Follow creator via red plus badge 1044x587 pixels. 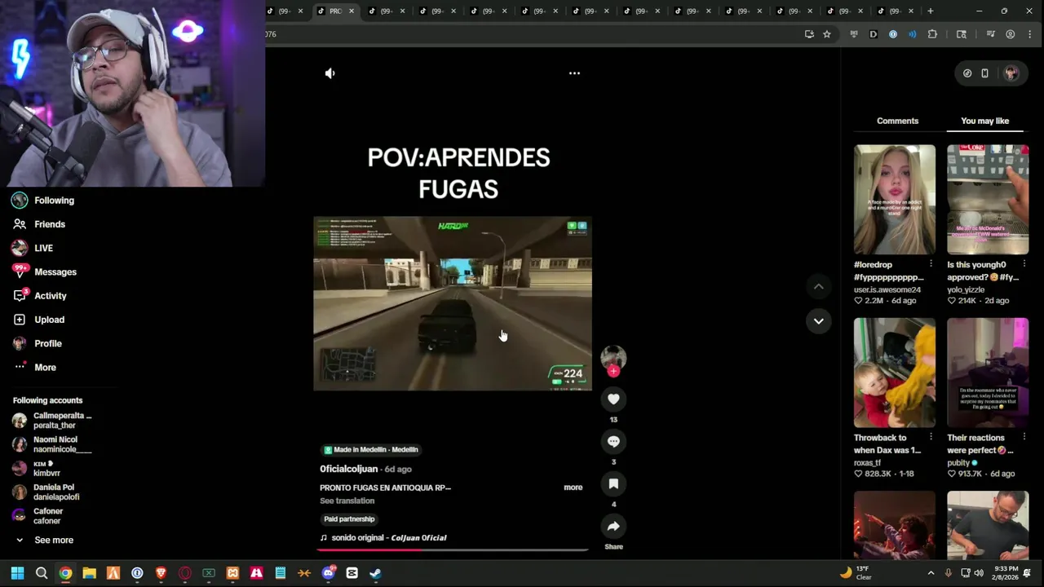[613, 372]
